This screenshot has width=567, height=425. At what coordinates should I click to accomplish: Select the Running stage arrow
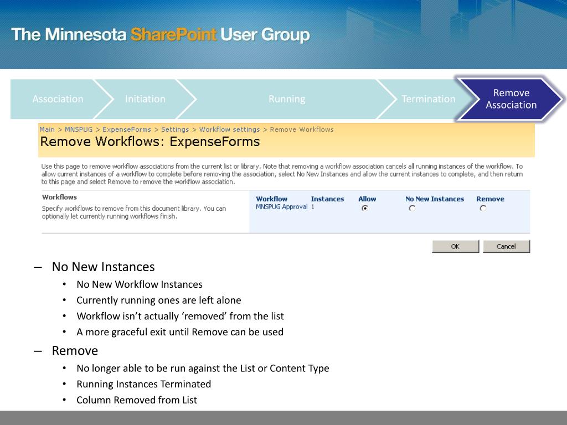pos(287,99)
